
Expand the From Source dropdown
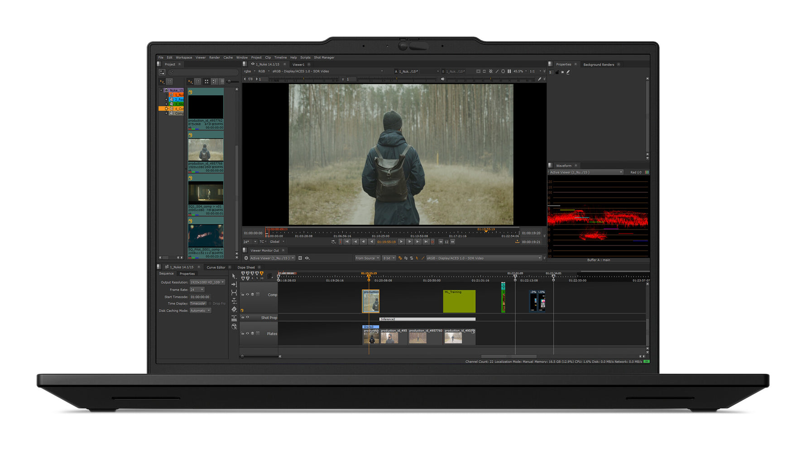[367, 258]
